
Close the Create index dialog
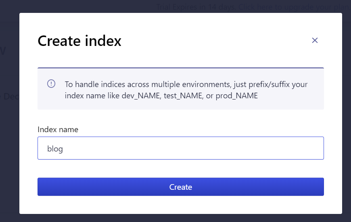click(315, 40)
